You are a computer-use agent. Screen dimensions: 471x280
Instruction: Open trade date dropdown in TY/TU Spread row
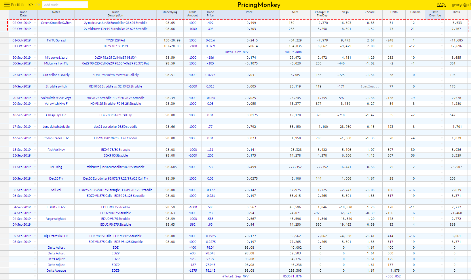click(35, 40)
